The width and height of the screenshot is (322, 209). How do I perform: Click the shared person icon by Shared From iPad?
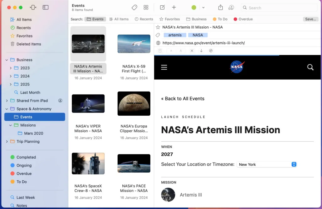(60, 101)
